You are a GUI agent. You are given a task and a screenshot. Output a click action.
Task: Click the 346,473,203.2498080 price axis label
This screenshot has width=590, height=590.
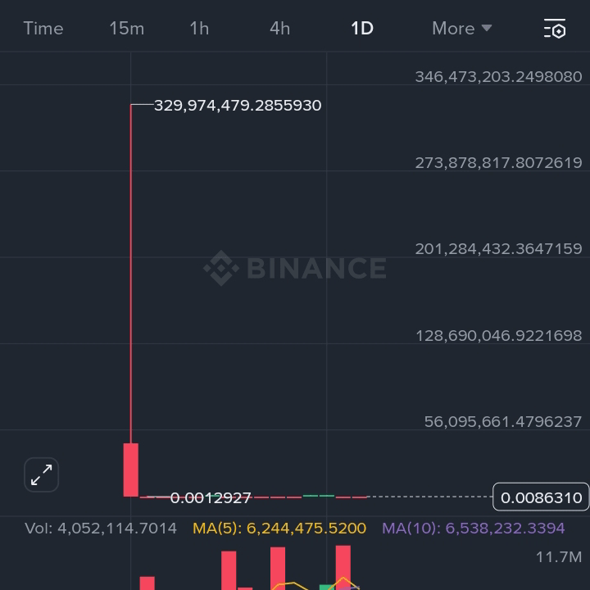[x=498, y=77]
